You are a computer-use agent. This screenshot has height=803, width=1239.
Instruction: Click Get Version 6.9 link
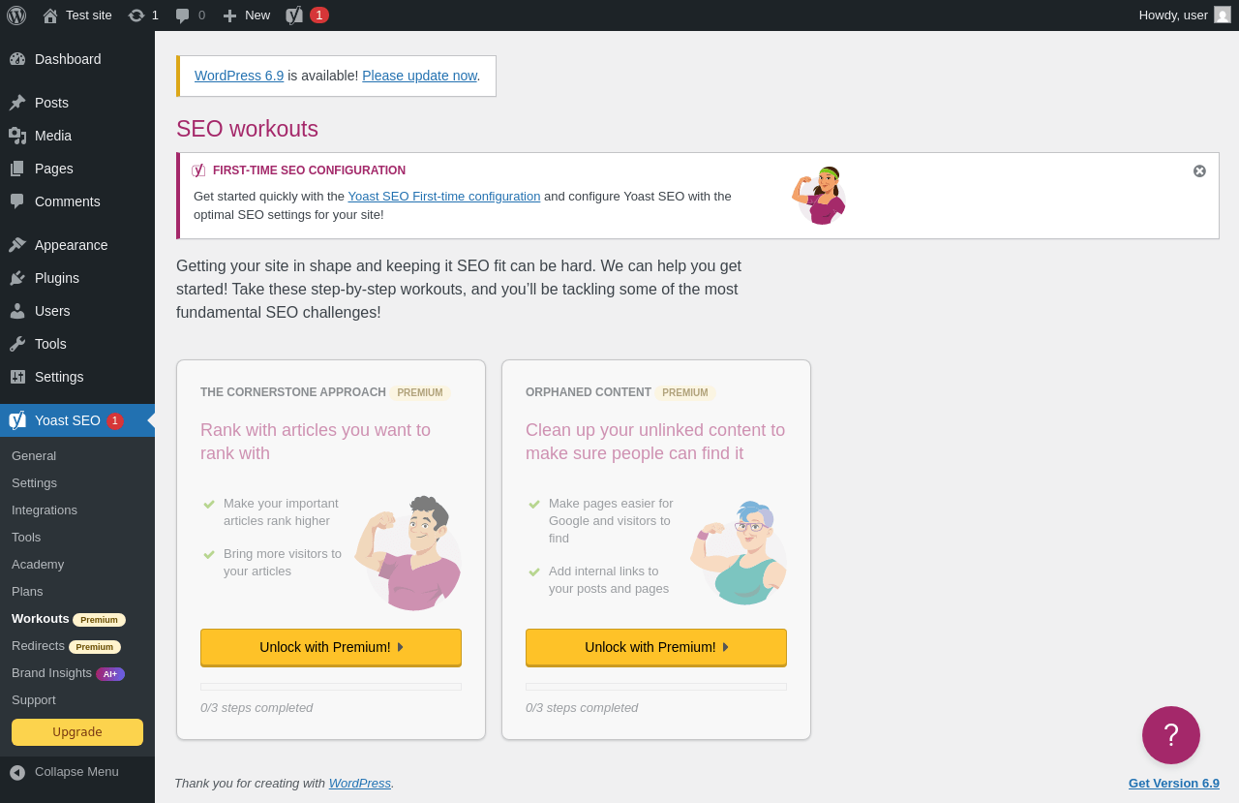tap(1174, 783)
